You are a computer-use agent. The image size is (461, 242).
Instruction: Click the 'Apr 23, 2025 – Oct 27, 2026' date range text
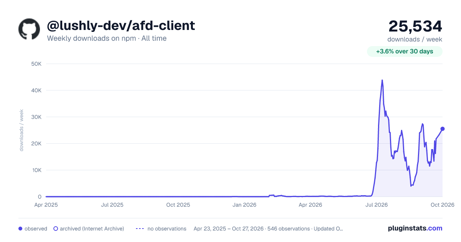click(x=229, y=229)
